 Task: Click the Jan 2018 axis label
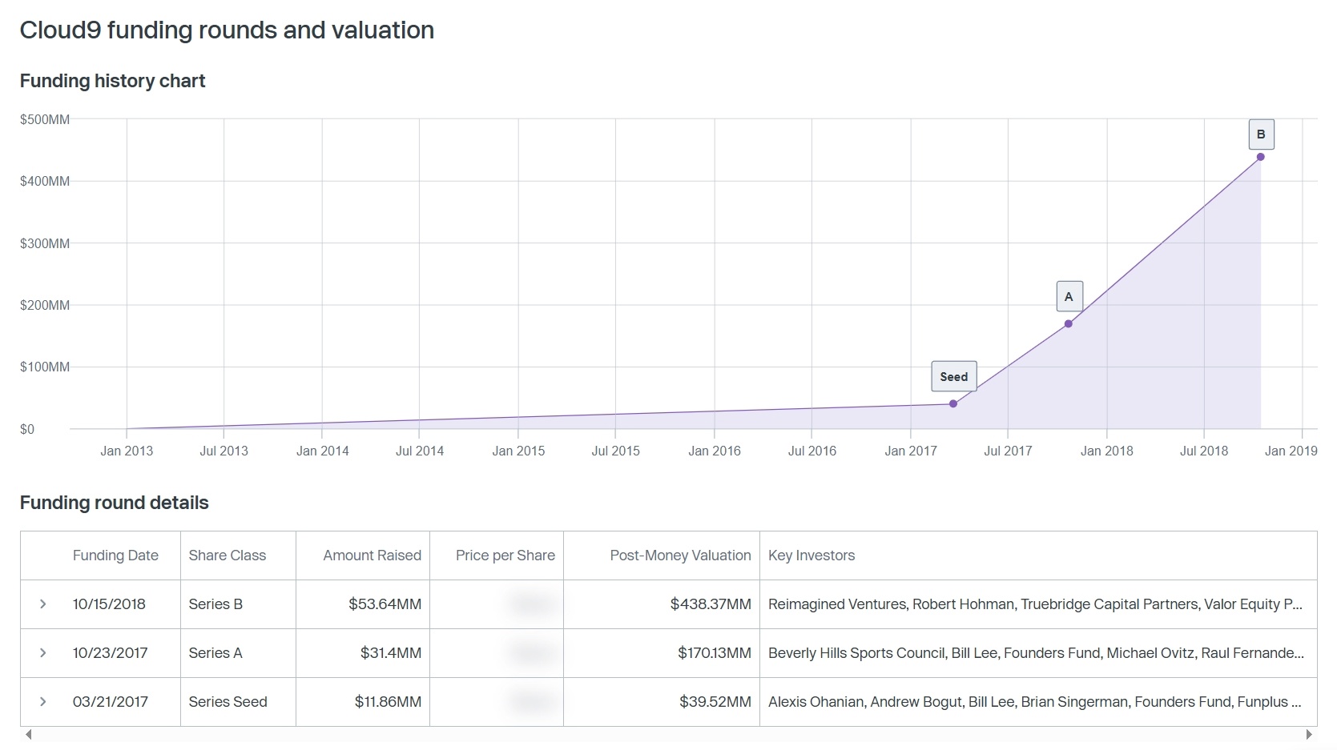pos(1107,451)
